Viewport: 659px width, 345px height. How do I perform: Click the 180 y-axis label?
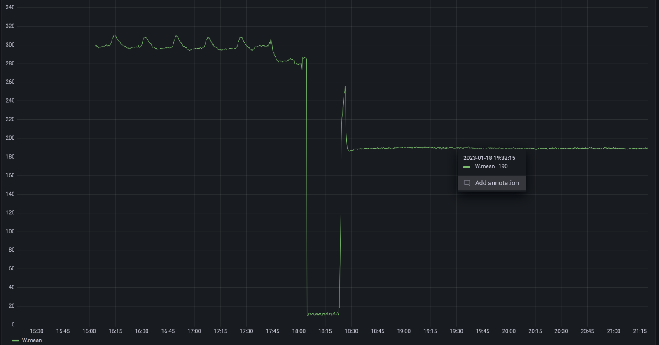point(10,156)
